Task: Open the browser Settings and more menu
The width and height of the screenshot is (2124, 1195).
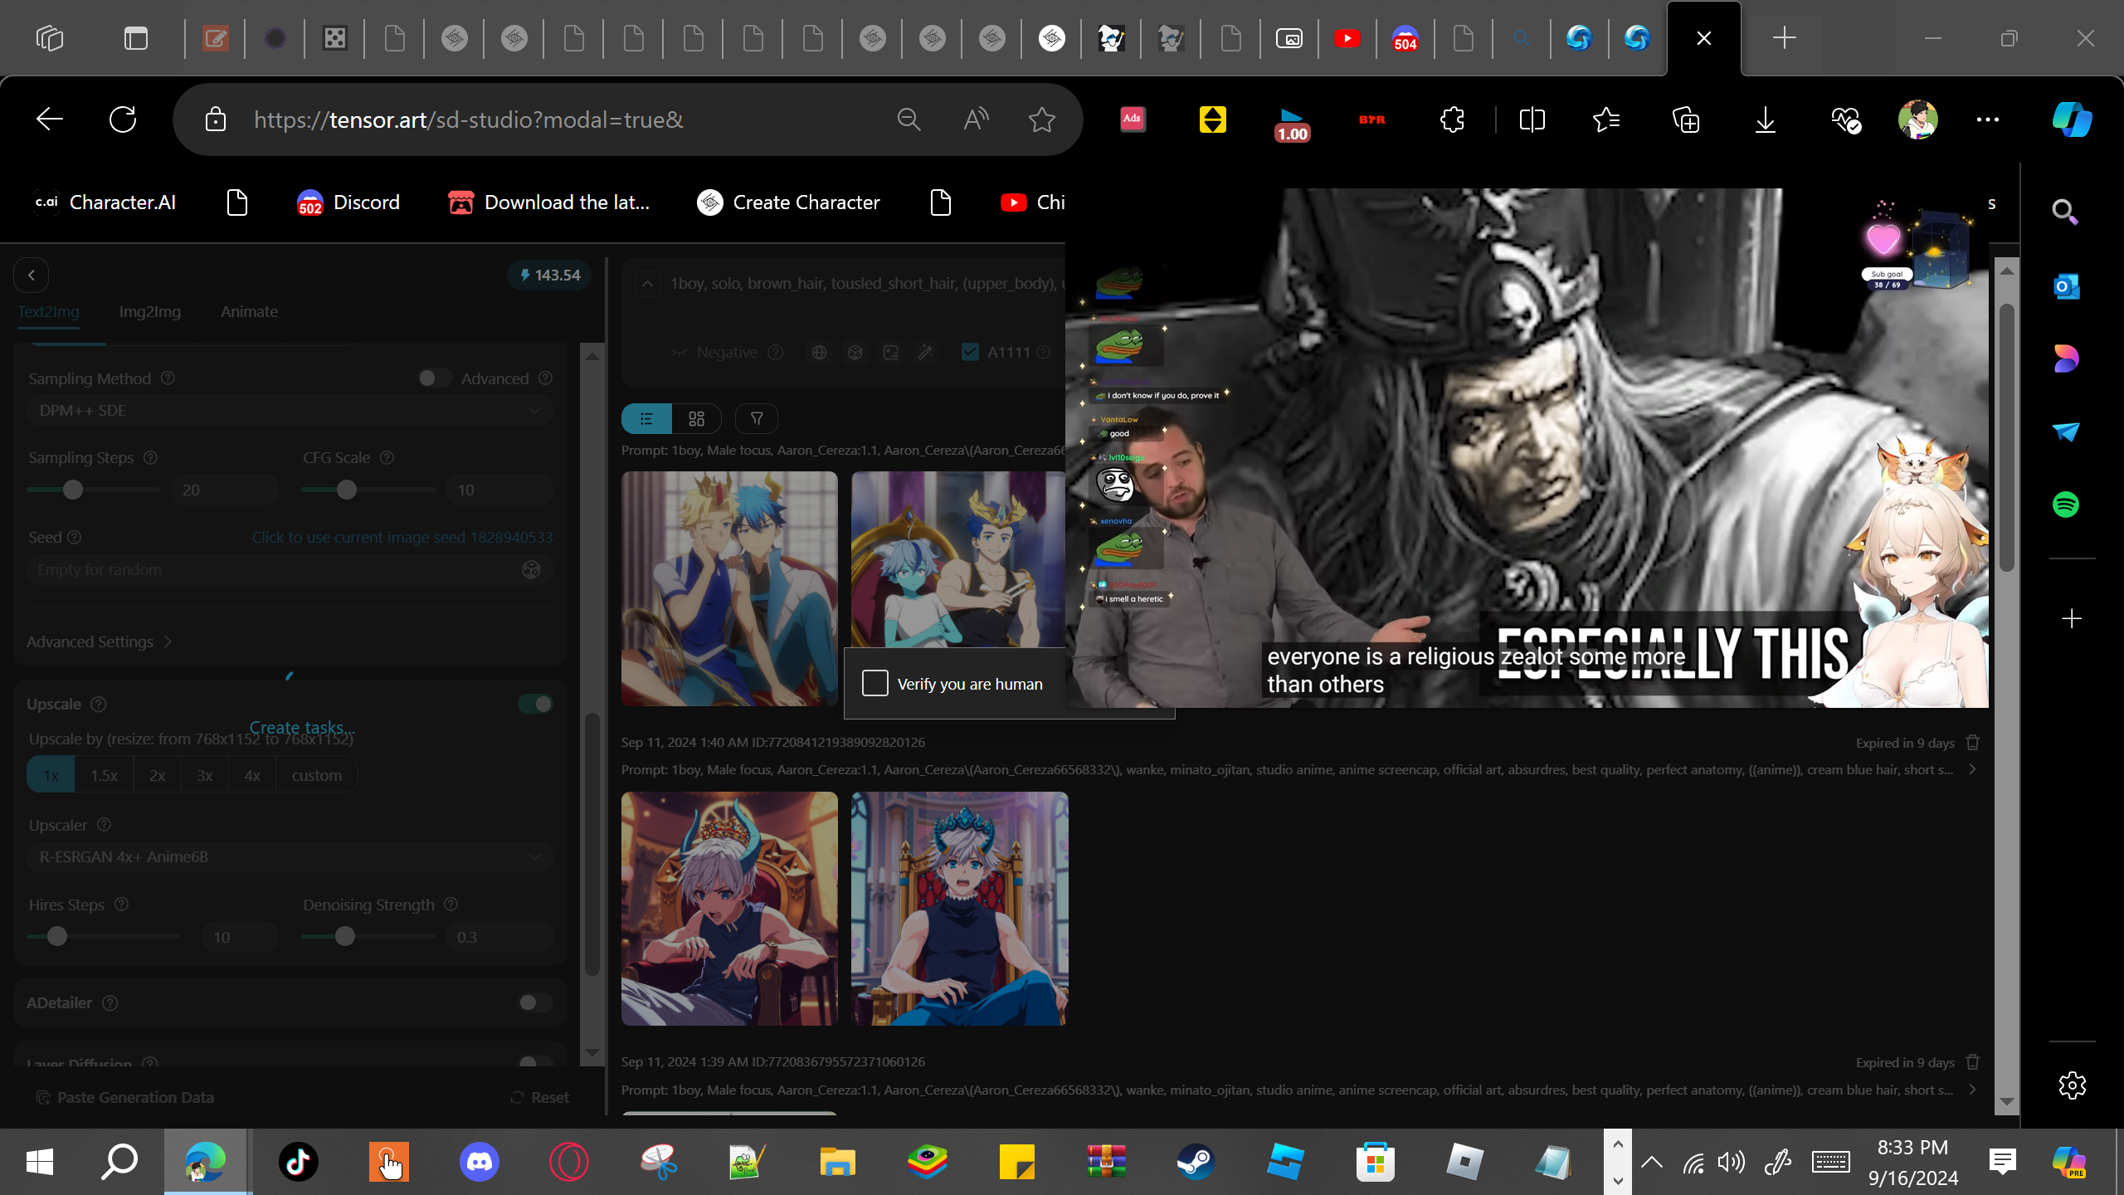Action: (x=1988, y=119)
